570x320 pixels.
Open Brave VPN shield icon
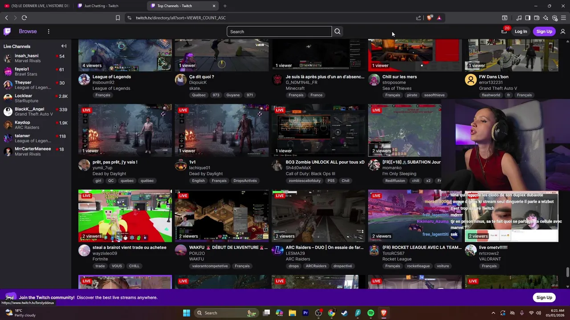click(x=554, y=18)
